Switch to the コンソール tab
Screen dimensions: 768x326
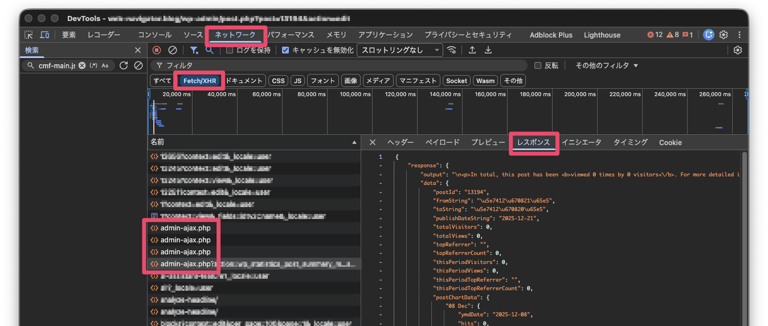[x=154, y=35]
